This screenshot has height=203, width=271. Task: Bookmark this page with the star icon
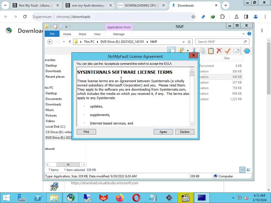[x=193, y=17]
